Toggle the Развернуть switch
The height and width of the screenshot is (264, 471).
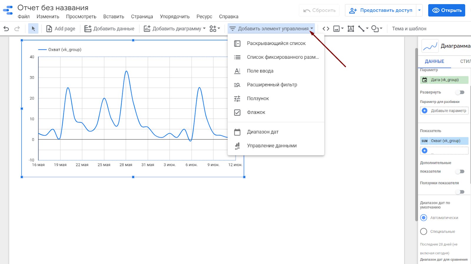coord(460,92)
